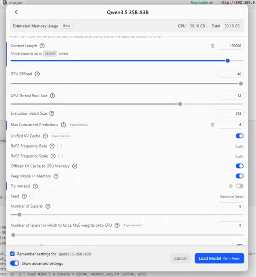Viewport: 256px width, 277px height.
Task: Check the Seed checkbox
Action: coord(32,196)
